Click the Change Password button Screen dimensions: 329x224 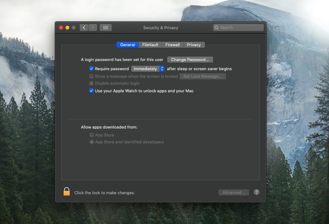pos(190,60)
